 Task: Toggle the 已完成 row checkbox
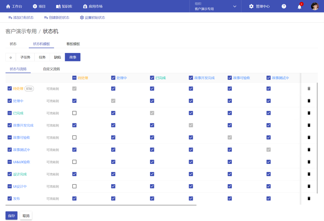(x=10, y=113)
